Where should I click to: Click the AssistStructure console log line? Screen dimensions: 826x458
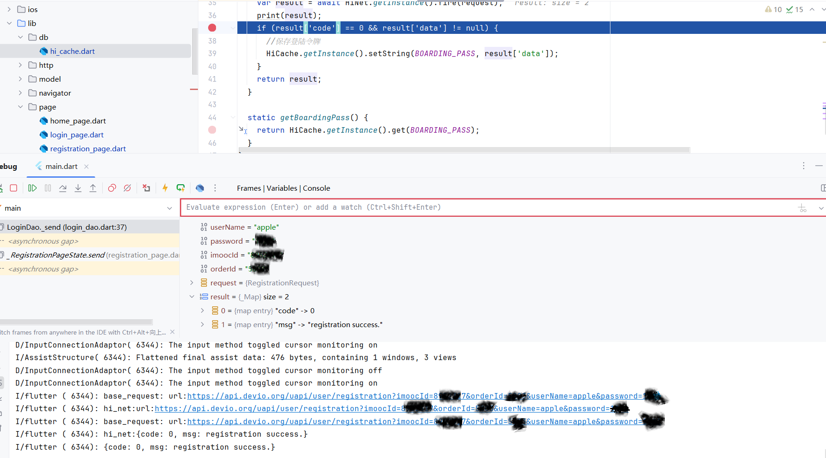[x=236, y=358]
